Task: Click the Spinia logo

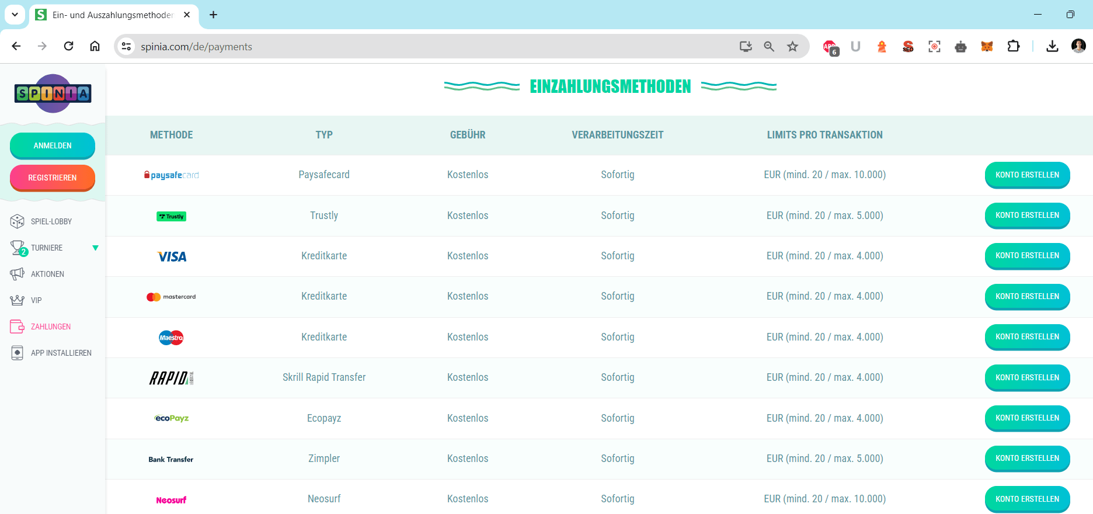Action: [x=53, y=93]
